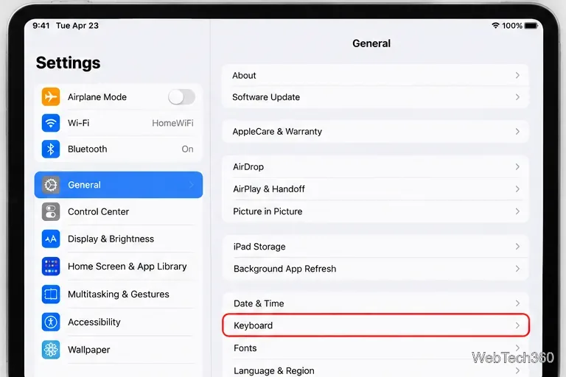This screenshot has height=377, width=566.
Task: Tap the Control Center icon
Action: coord(51,212)
